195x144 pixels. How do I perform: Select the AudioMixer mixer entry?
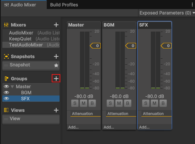[x=31, y=33]
